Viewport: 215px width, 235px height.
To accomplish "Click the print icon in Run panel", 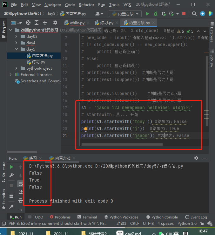I will pos(21,200).
